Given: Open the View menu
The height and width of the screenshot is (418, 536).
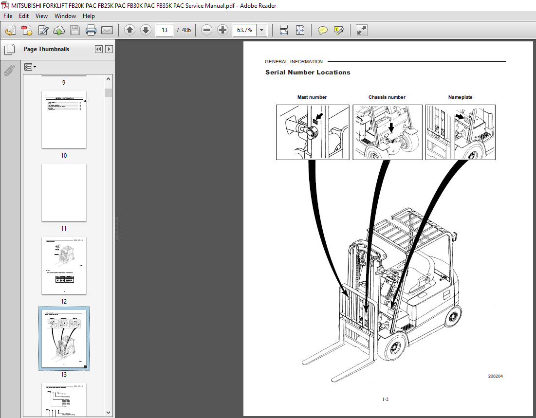Looking at the screenshot, I should click(x=41, y=16).
